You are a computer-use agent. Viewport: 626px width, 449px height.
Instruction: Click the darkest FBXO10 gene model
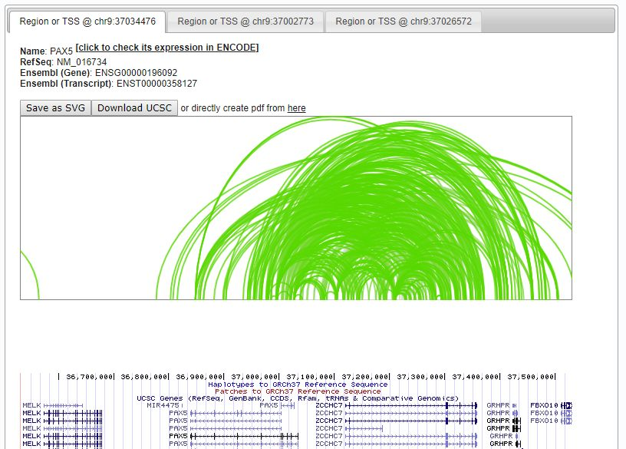pyautogui.click(x=566, y=405)
